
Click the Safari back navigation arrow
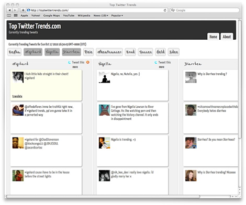tap(9, 10)
